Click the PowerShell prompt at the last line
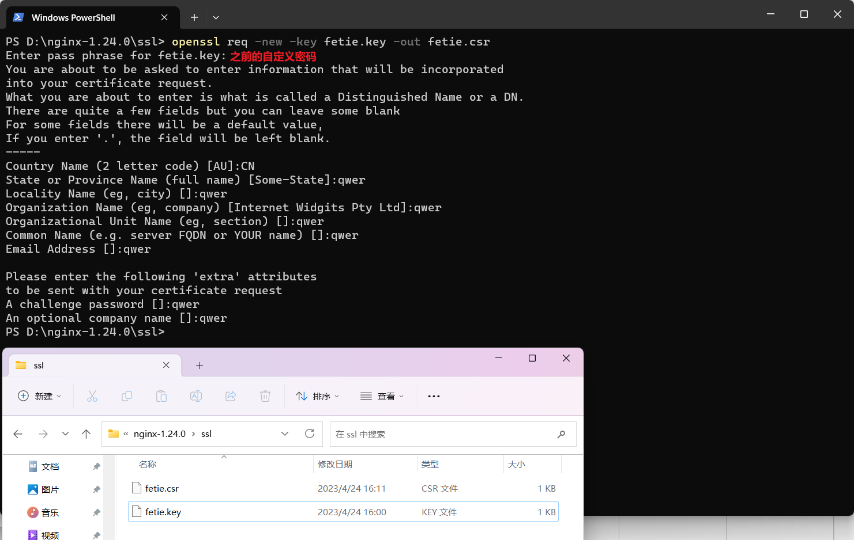Screen dimensions: 854x540 click(x=85, y=332)
